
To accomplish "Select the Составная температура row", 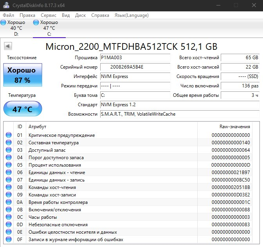I will point(128,142).
